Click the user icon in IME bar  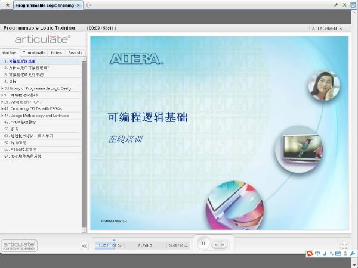point(345,254)
